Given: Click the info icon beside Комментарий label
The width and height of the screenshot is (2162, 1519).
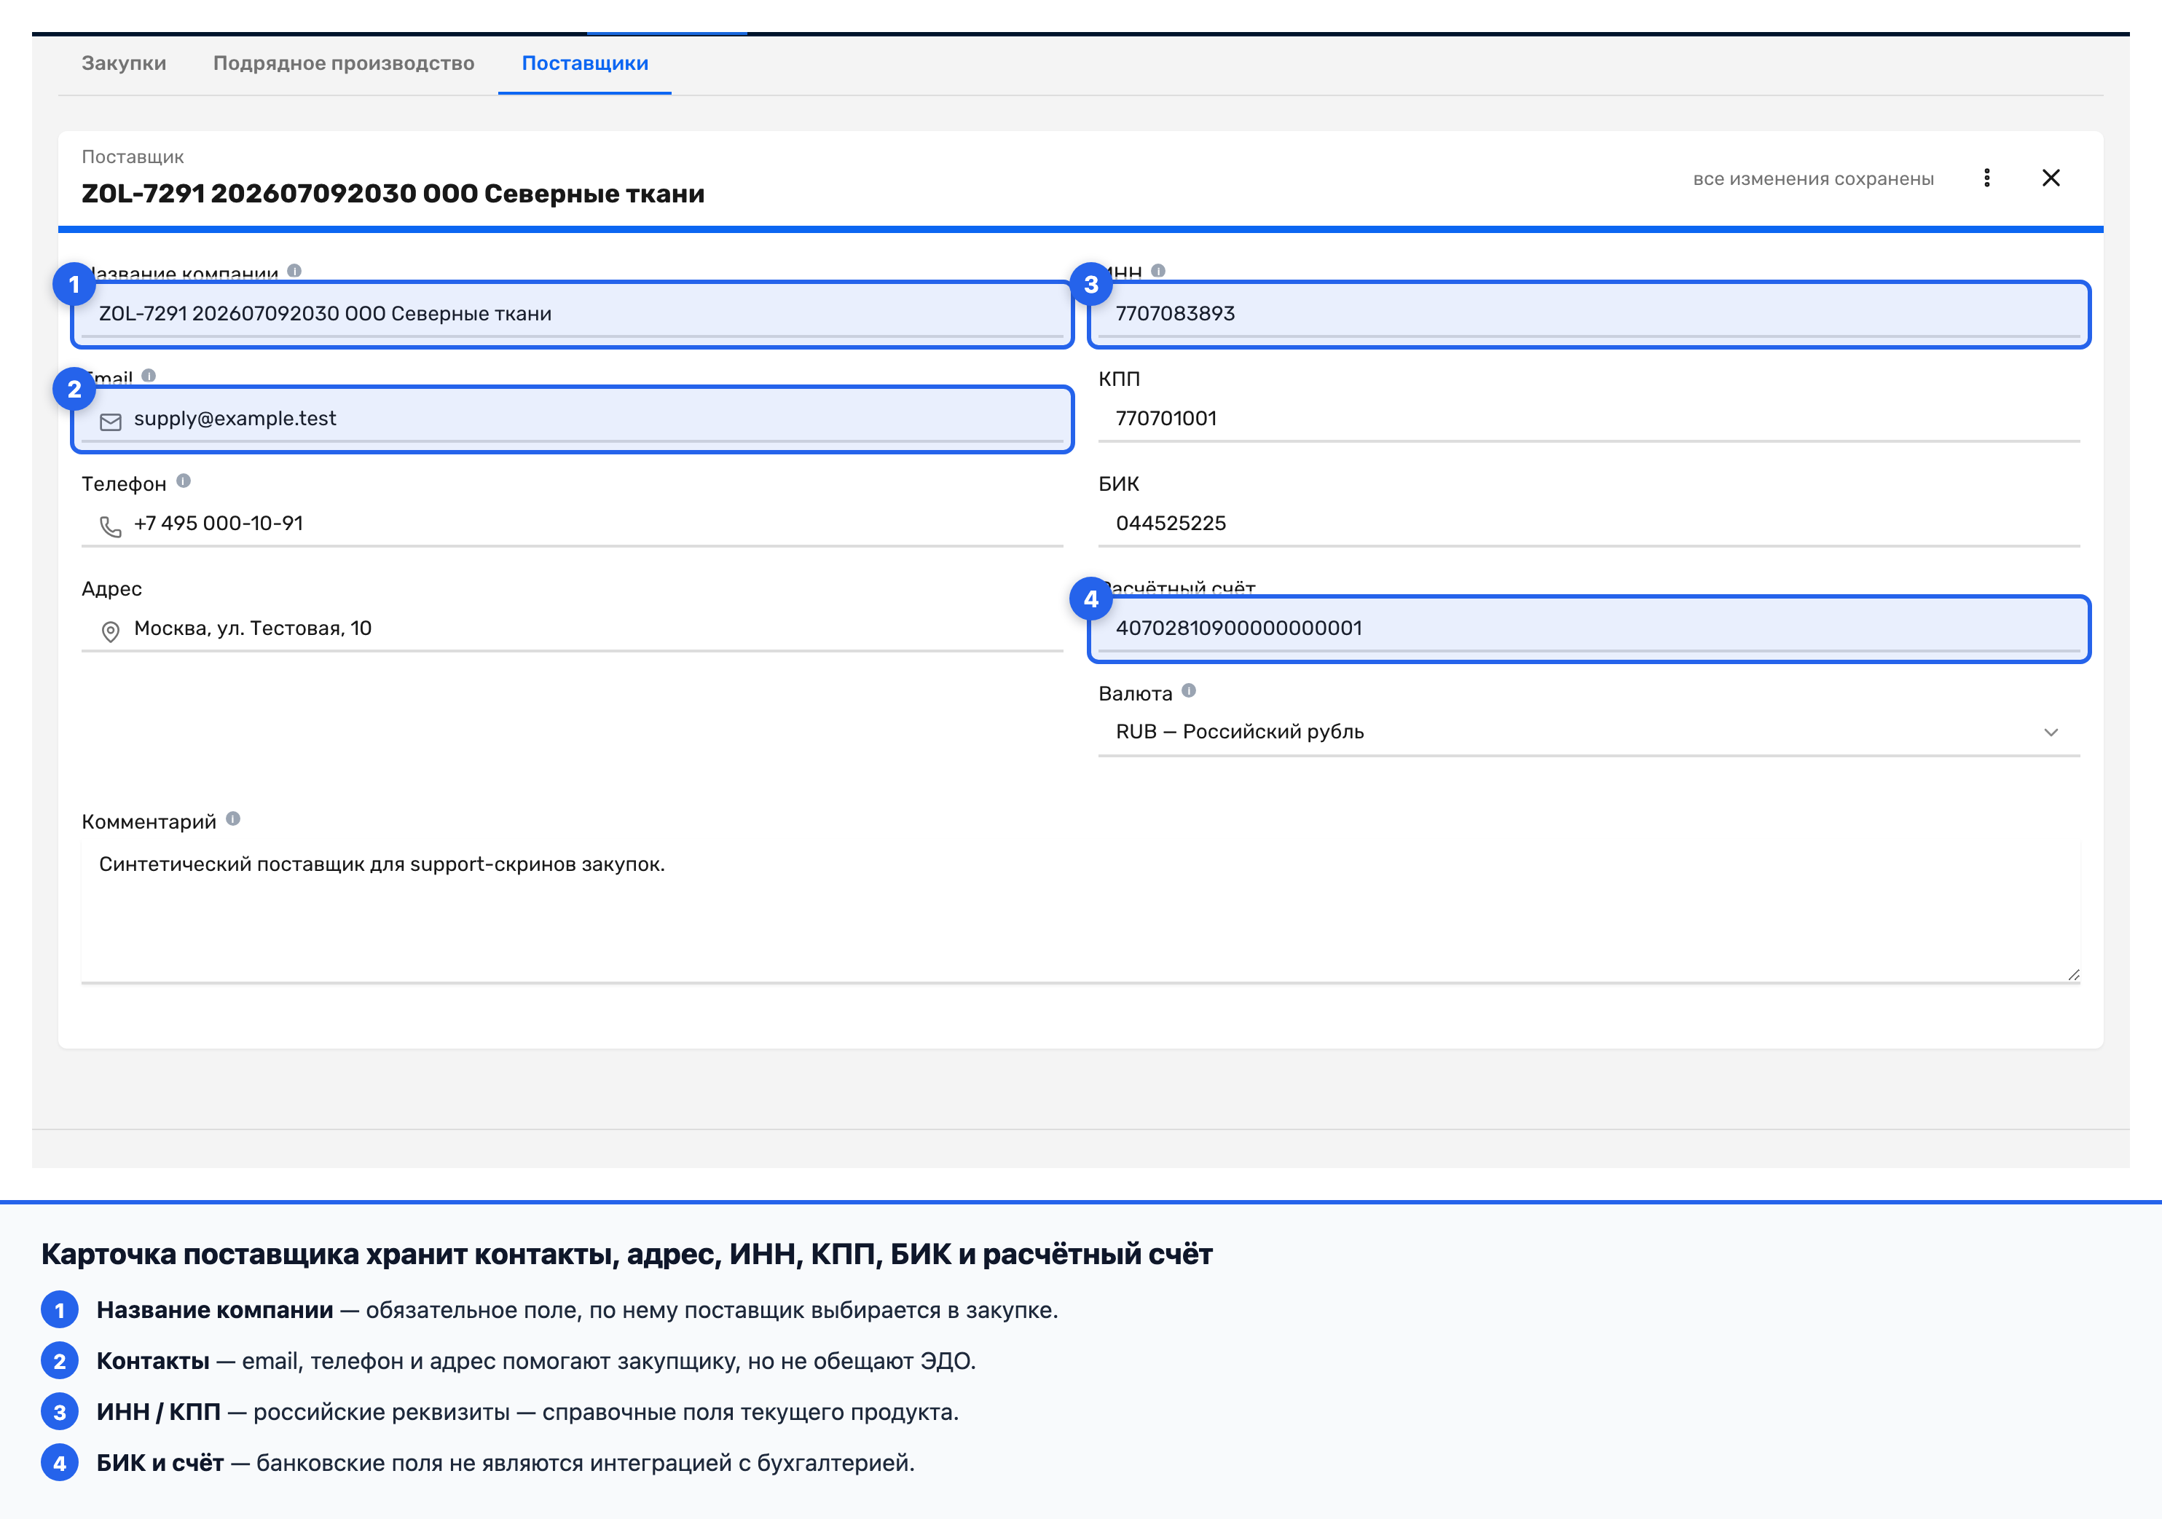Looking at the screenshot, I should click(x=232, y=818).
